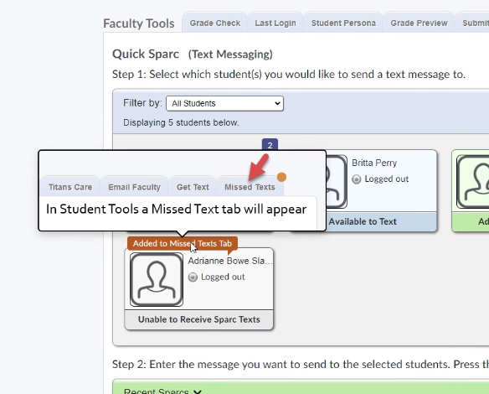Click the orange notification dot in tooltip
This screenshot has width=489, height=394.
(x=281, y=177)
